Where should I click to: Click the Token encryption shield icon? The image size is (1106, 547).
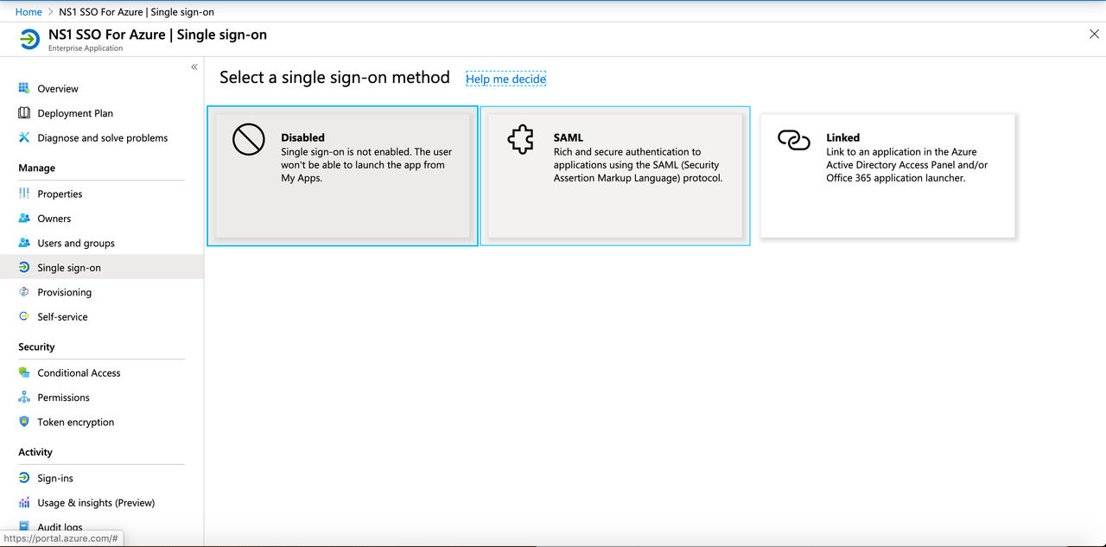[24, 422]
